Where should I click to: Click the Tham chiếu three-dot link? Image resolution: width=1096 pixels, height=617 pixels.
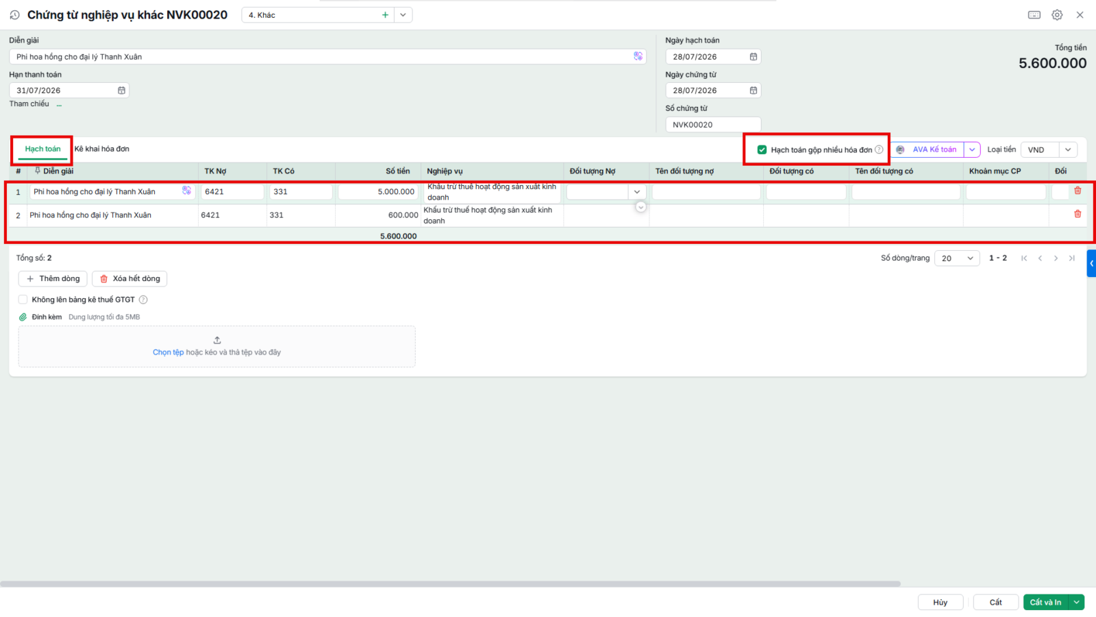click(x=59, y=104)
